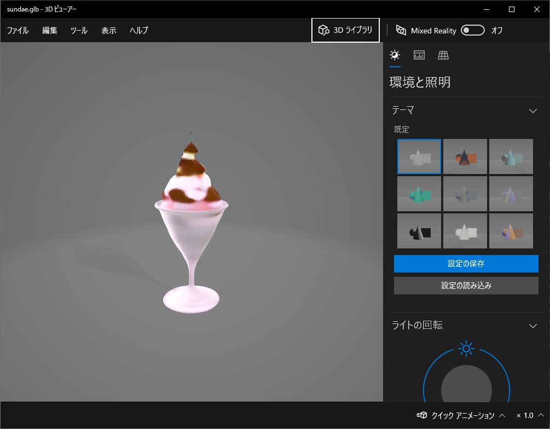Collapse the テーマ section chevron

(533, 111)
